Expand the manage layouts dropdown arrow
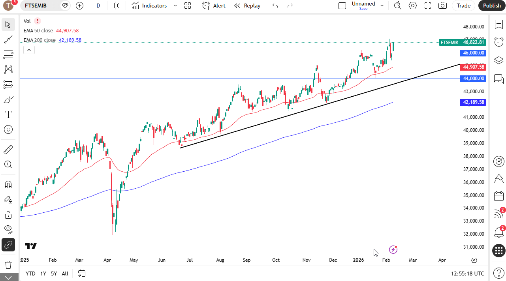 382,6
